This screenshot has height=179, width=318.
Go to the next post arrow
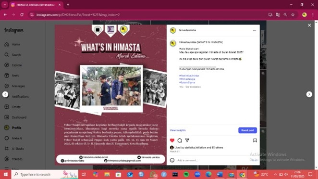[309, 94]
